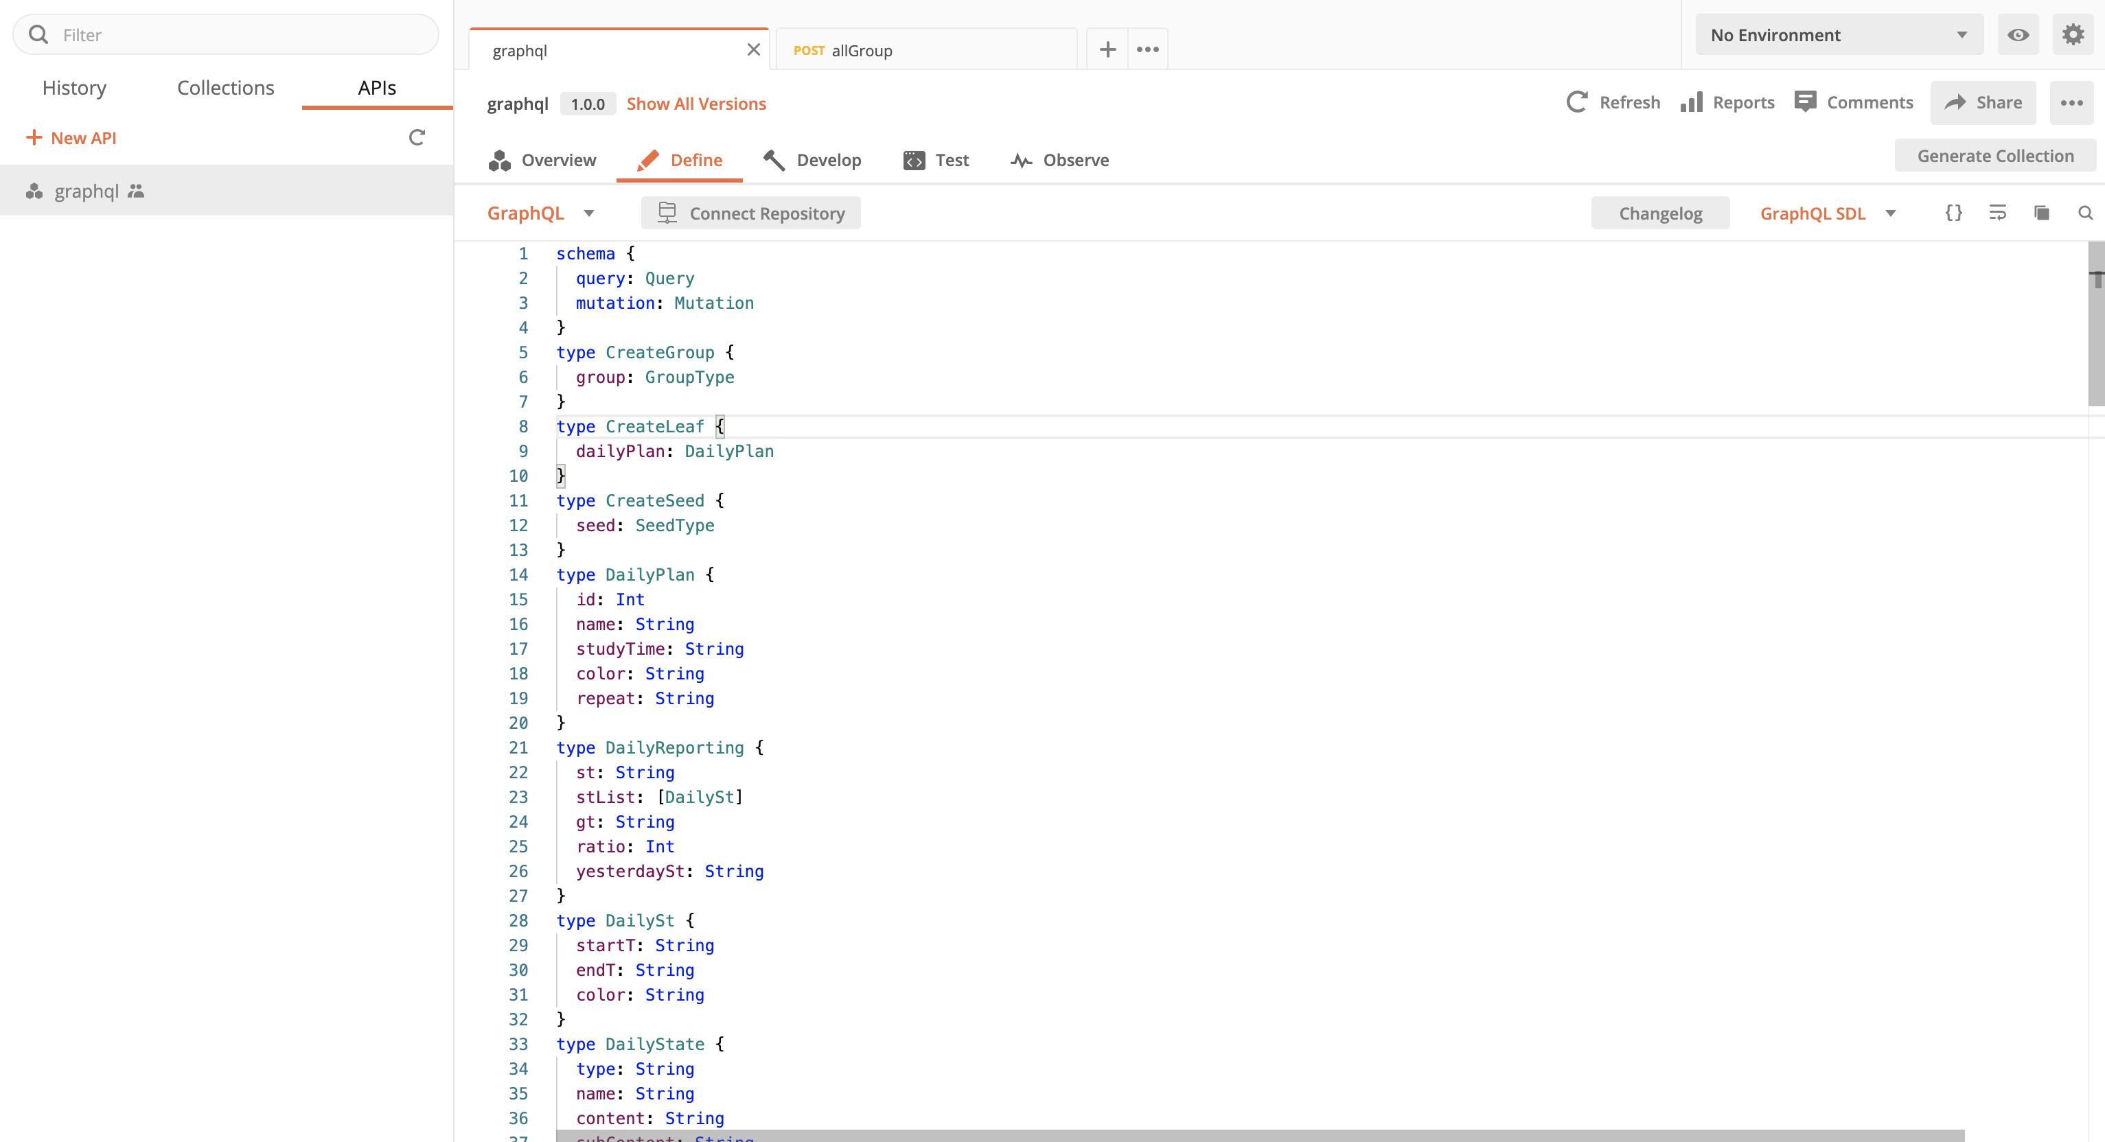Switch to the Collections sidebar tab
Screen dimensions: 2105x1142
click(x=225, y=87)
